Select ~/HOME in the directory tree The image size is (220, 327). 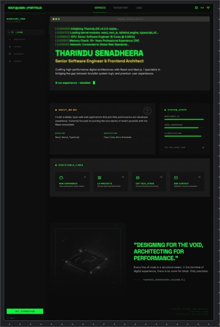[25, 32]
